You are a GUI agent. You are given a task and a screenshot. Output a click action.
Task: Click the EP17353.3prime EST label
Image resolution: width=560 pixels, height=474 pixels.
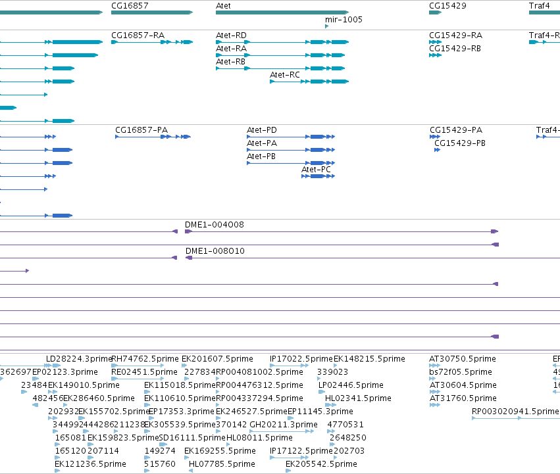pyautogui.click(x=182, y=412)
